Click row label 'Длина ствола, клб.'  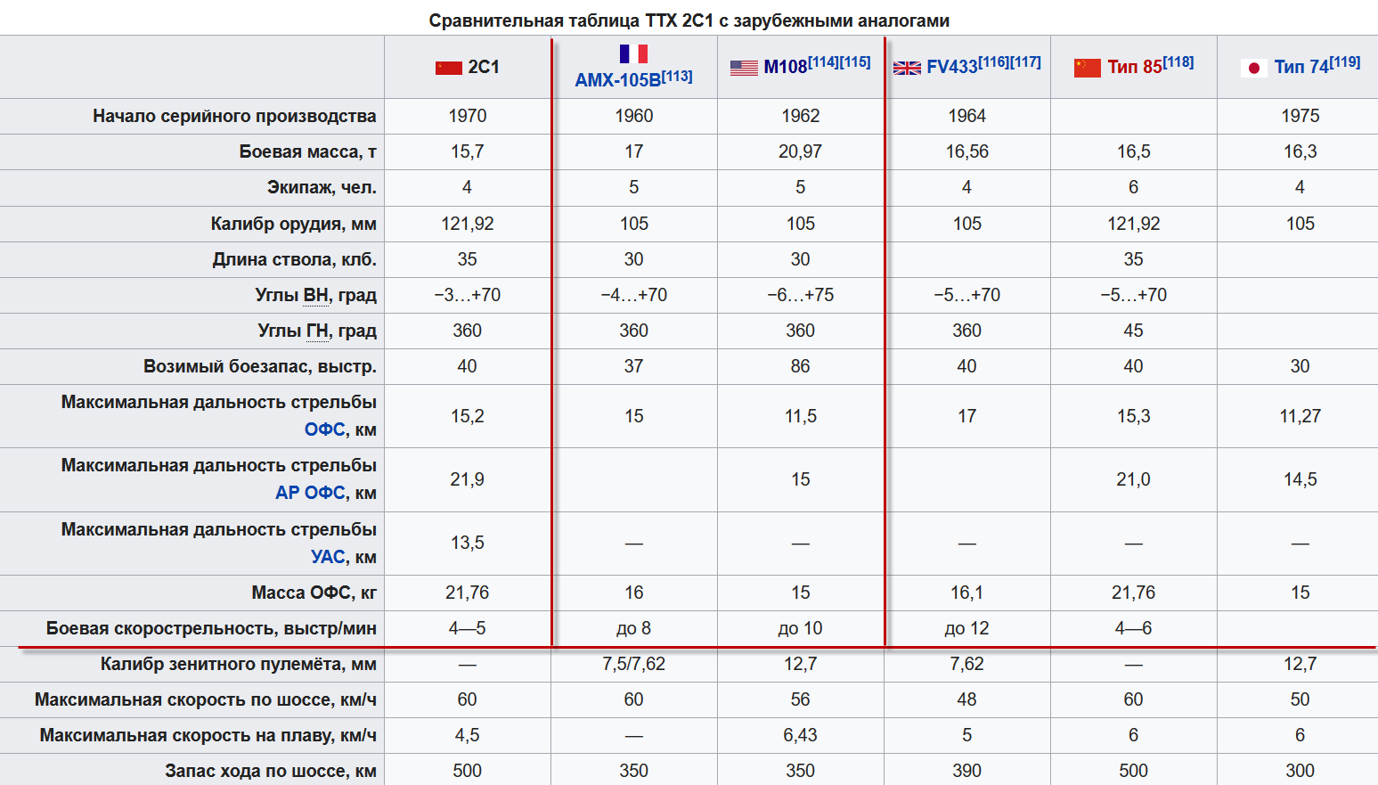(x=294, y=259)
